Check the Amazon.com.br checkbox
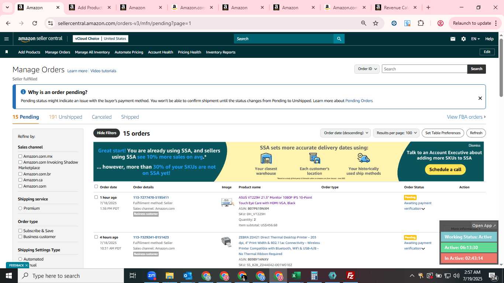Screen dimensions: 504x283 20,174
